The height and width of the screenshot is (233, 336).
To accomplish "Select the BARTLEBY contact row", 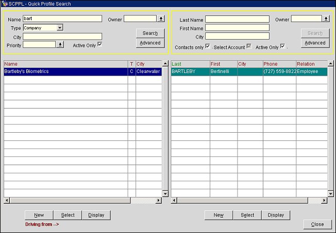I will tap(190, 71).
